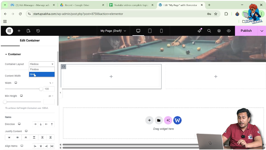Open the Elementor AI sparkle button
This screenshot has height=150, width=266.
(168, 120)
